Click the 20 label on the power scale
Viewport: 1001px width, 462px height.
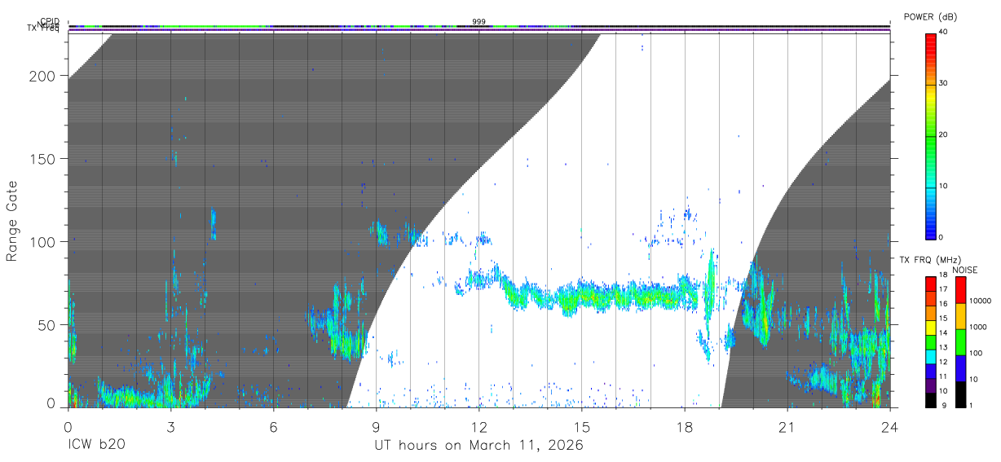(x=942, y=135)
